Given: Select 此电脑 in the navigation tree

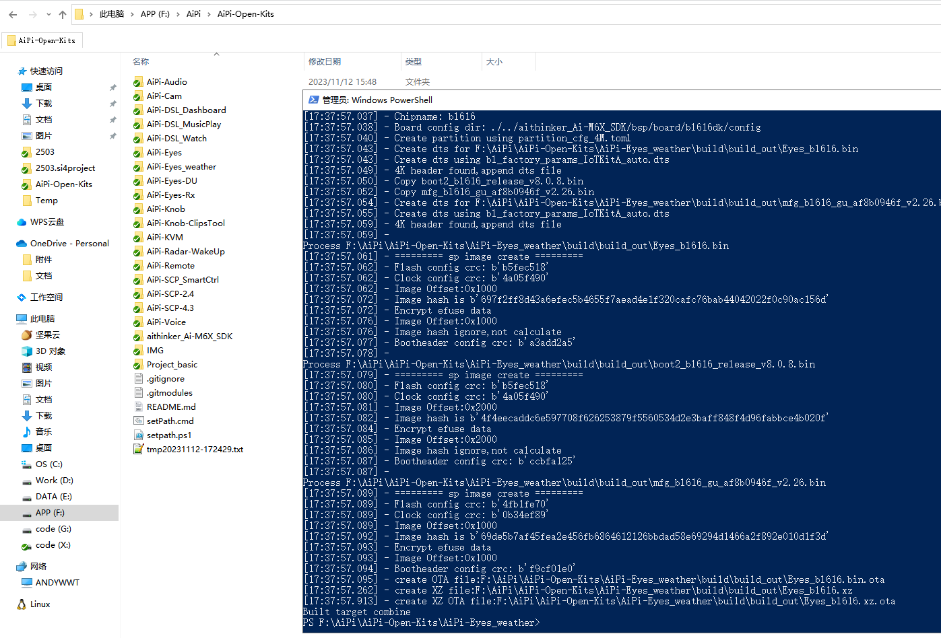Looking at the screenshot, I should tap(36, 319).
